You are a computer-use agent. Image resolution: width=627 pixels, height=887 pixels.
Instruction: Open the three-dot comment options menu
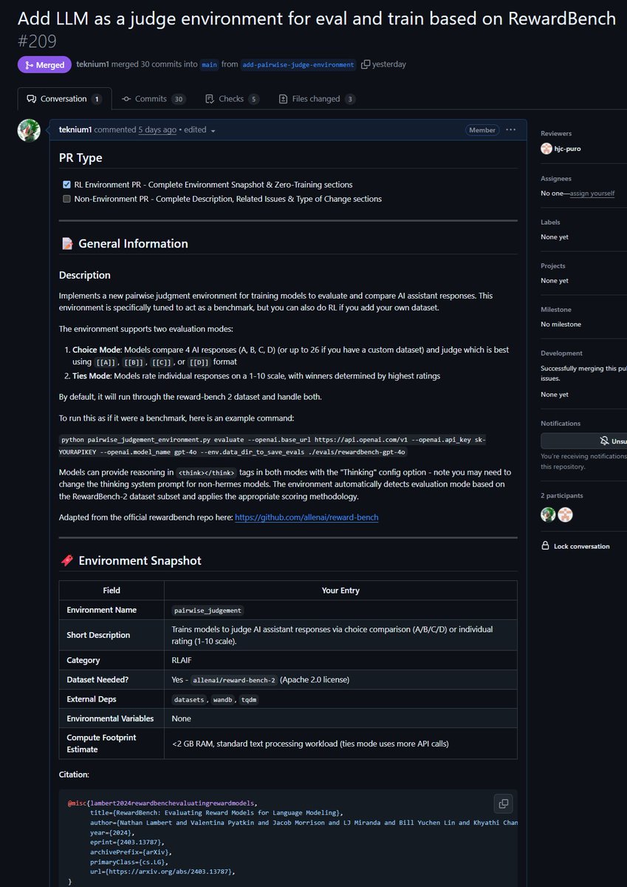pos(511,130)
